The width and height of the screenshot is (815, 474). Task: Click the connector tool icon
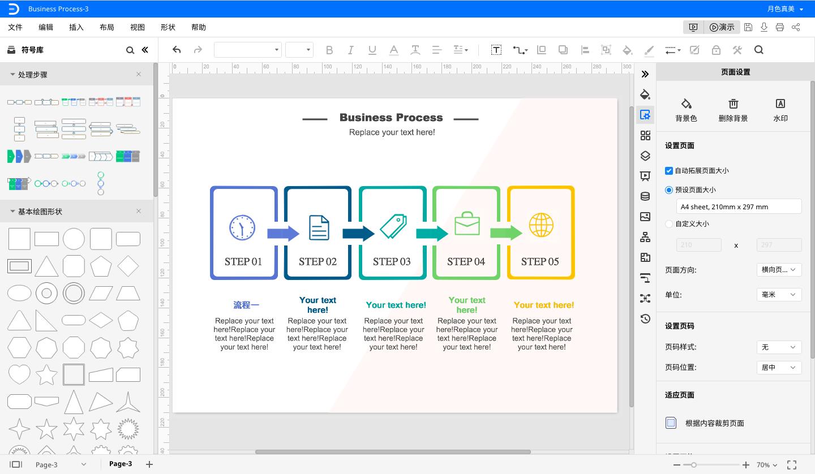click(519, 50)
